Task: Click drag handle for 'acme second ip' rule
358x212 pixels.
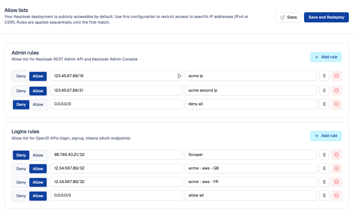Action: click(x=324, y=91)
